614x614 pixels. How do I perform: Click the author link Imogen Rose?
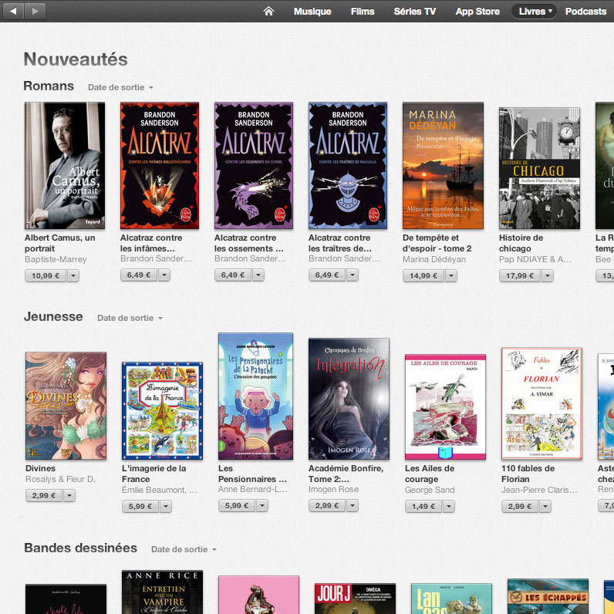click(x=333, y=490)
